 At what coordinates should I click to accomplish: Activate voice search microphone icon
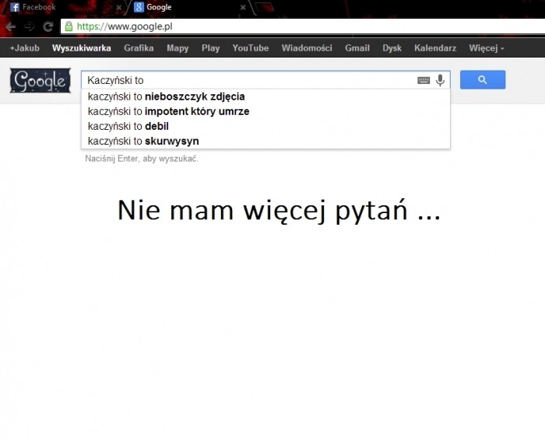pos(441,80)
